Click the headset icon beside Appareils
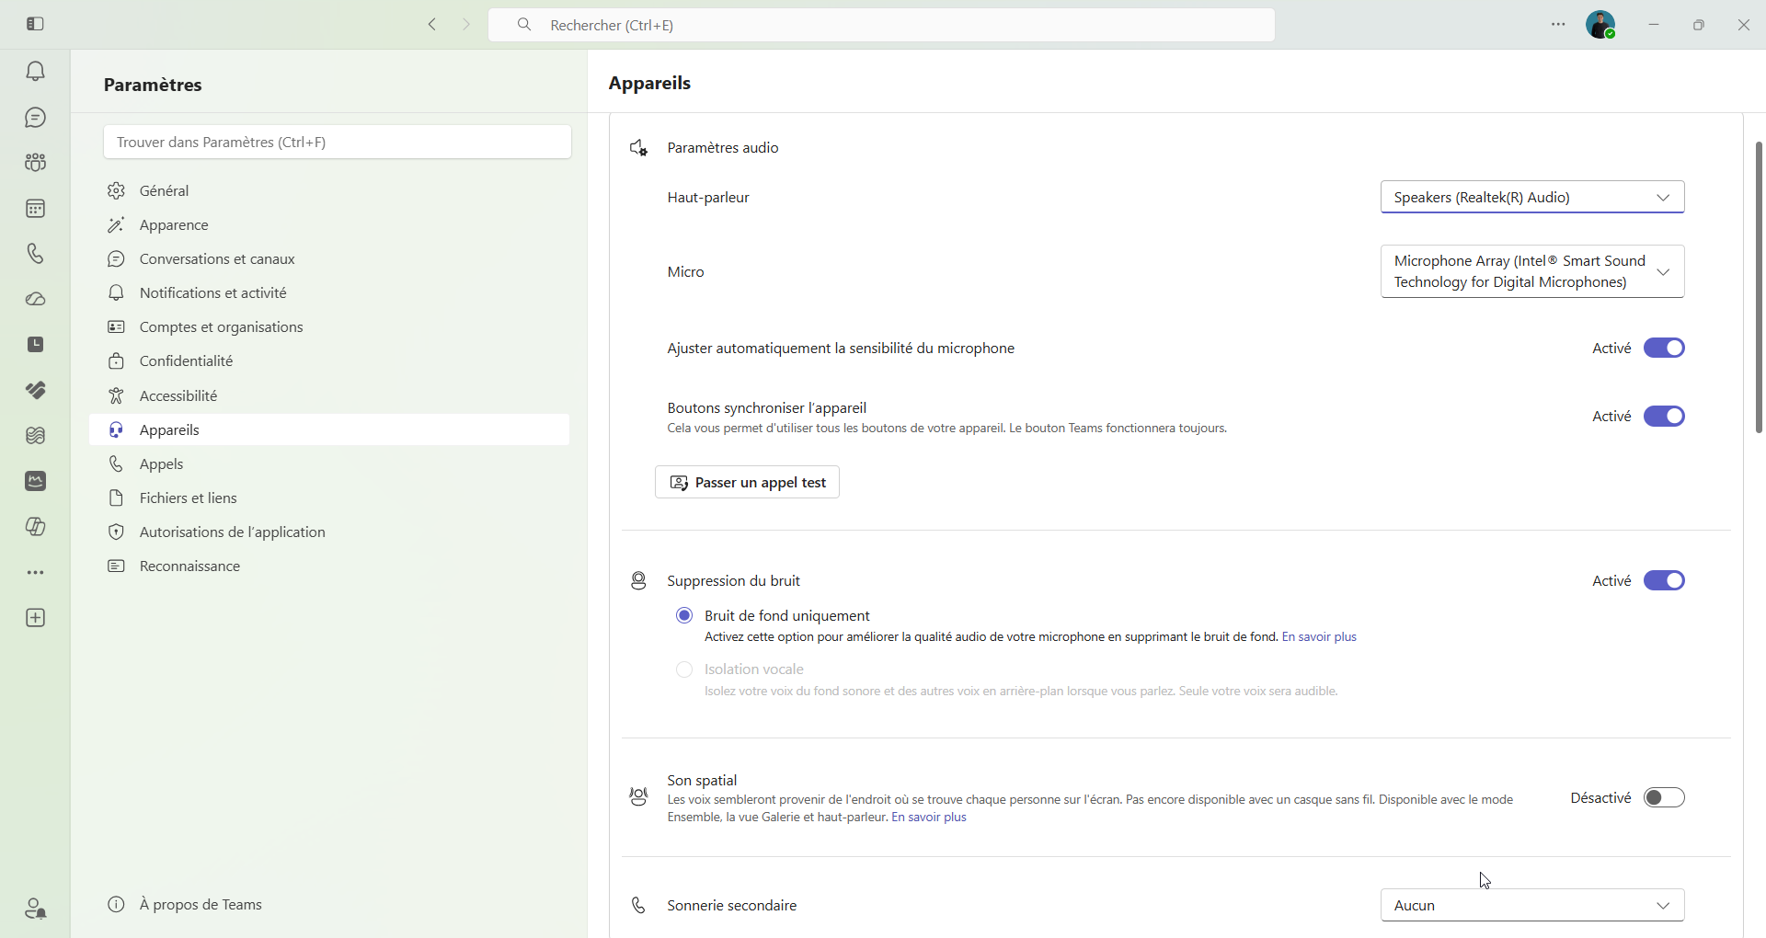Viewport: 1766px width, 938px height. 116,429
